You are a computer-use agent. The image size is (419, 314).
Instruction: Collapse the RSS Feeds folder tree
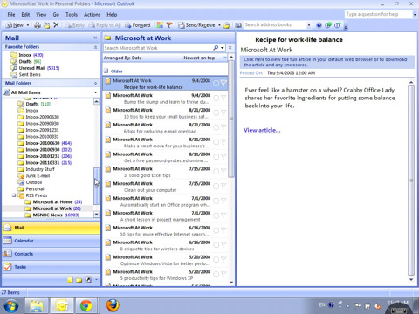coord(14,195)
